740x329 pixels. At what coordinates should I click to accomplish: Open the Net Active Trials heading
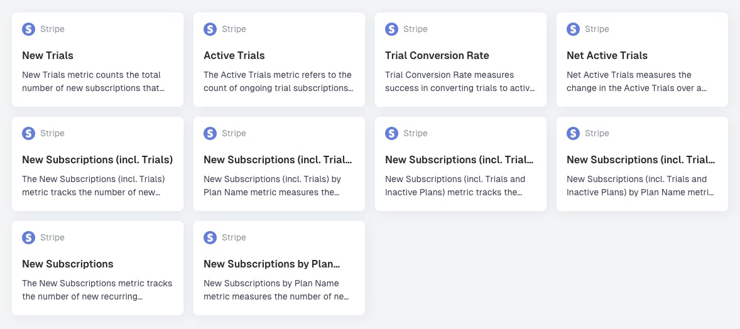pyautogui.click(x=607, y=55)
